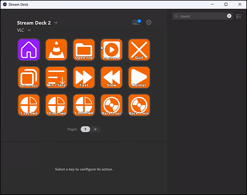Go to page 1

tap(85, 129)
